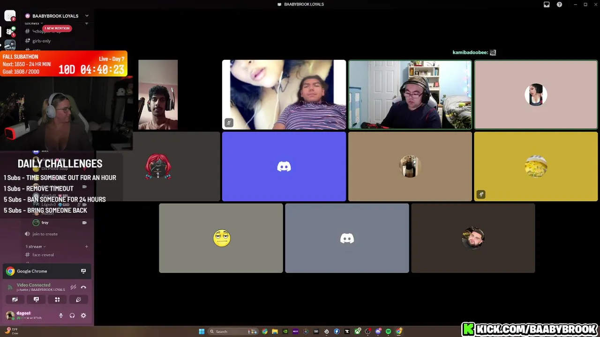Click the kamibadoobee name label
Image resolution: width=600 pixels, height=337 pixels.
[470, 52]
